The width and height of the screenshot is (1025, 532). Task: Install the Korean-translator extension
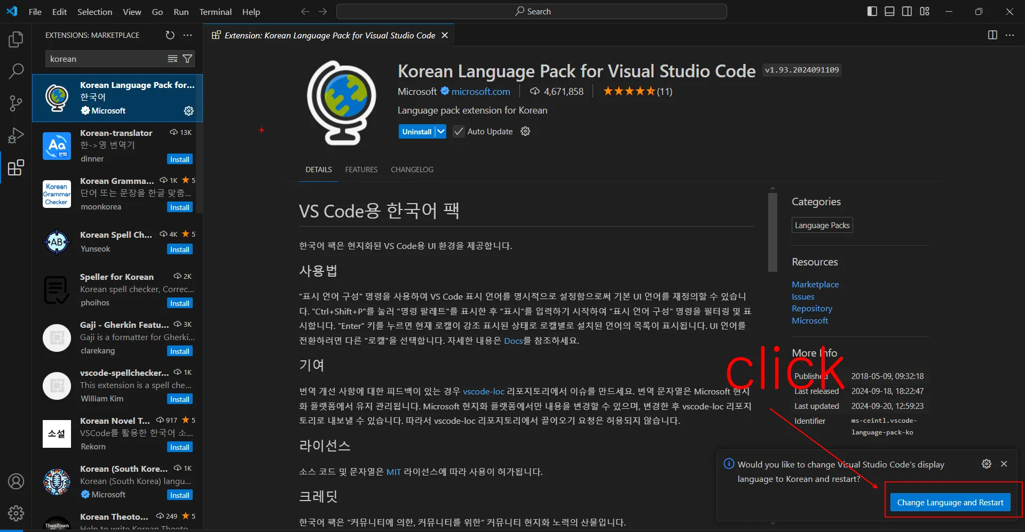[x=180, y=159]
